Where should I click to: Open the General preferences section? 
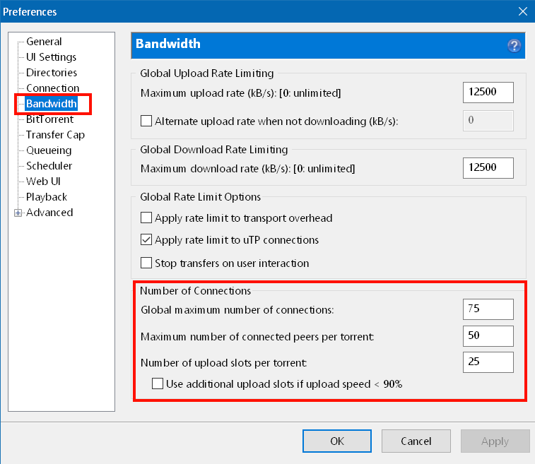point(44,42)
